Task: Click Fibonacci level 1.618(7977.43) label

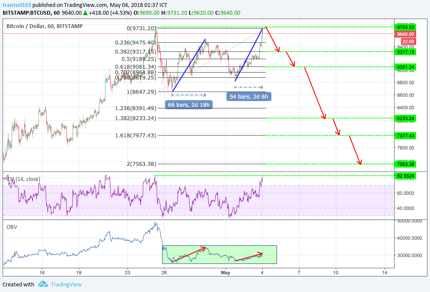Action: pyautogui.click(x=135, y=135)
